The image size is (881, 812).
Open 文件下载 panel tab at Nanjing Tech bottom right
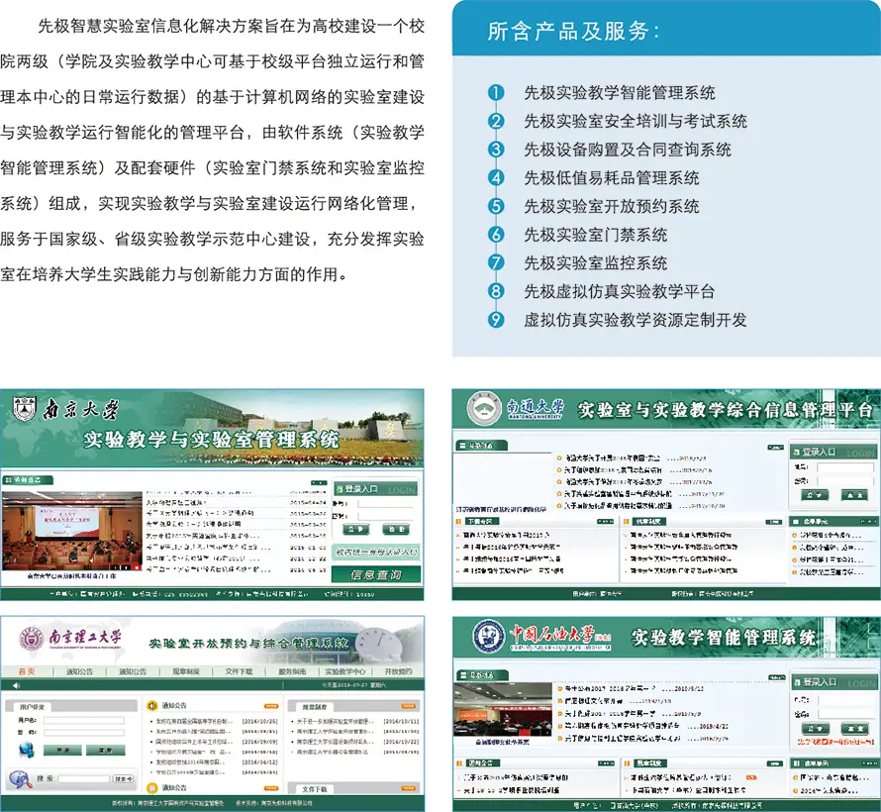coord(315,789)
